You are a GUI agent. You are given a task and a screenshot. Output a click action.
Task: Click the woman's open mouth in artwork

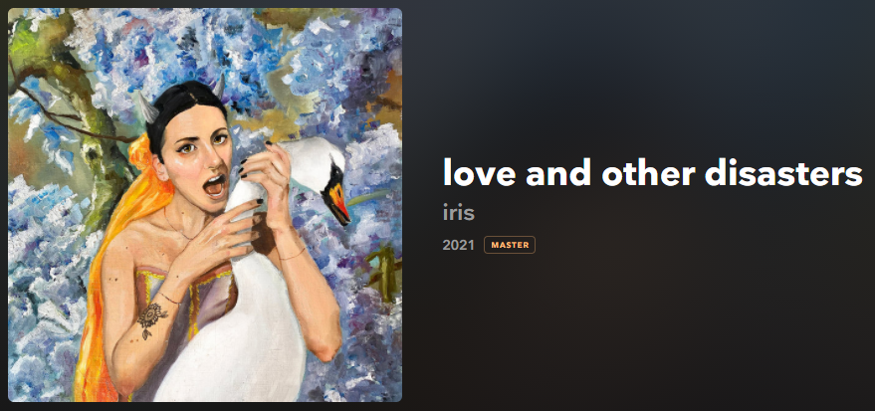(x=215, y=184)
